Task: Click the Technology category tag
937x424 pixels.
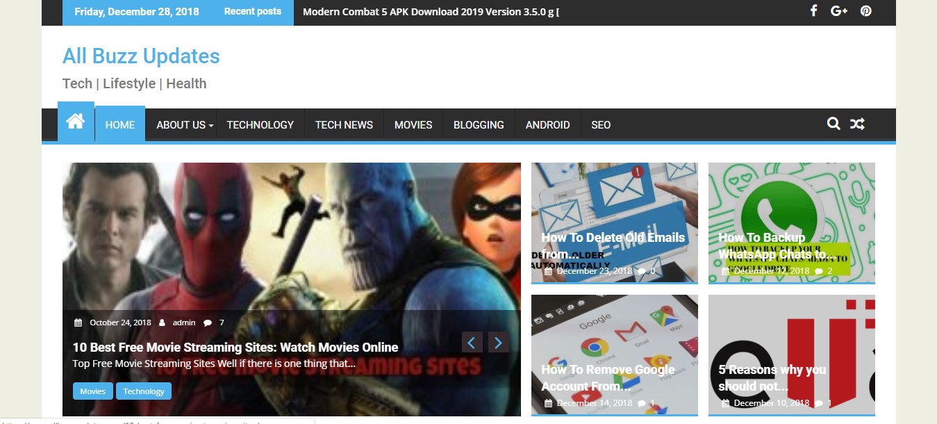Action: [144, 391]
